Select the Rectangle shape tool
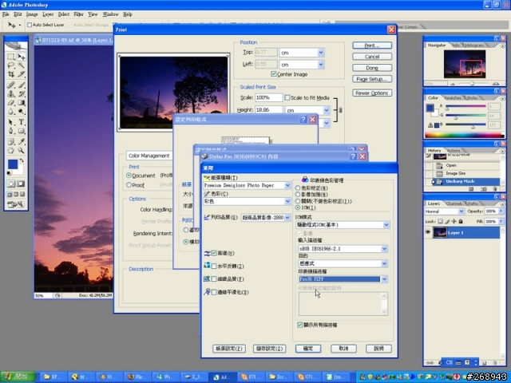 click(x=22, y=131)
